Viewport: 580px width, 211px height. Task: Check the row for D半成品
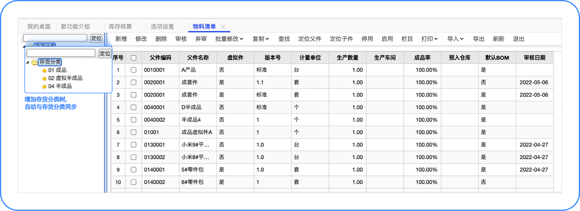point(133,108)
